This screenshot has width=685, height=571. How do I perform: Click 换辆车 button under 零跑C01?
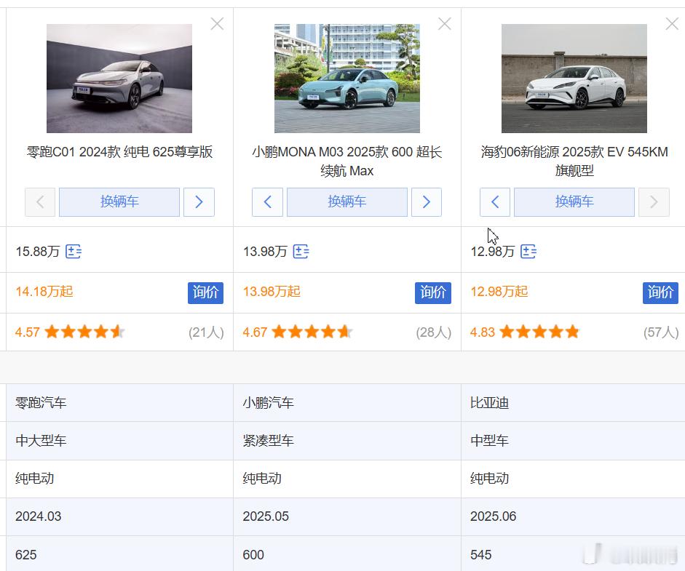tap(119, 201)
